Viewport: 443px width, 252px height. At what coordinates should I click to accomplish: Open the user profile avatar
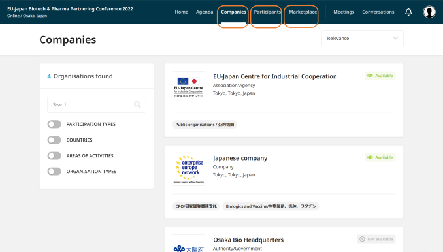click(x=429, y=12)
